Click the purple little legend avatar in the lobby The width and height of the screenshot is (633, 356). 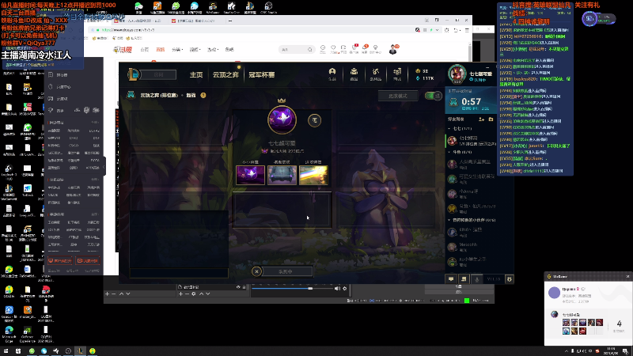(x=282, y=119)
